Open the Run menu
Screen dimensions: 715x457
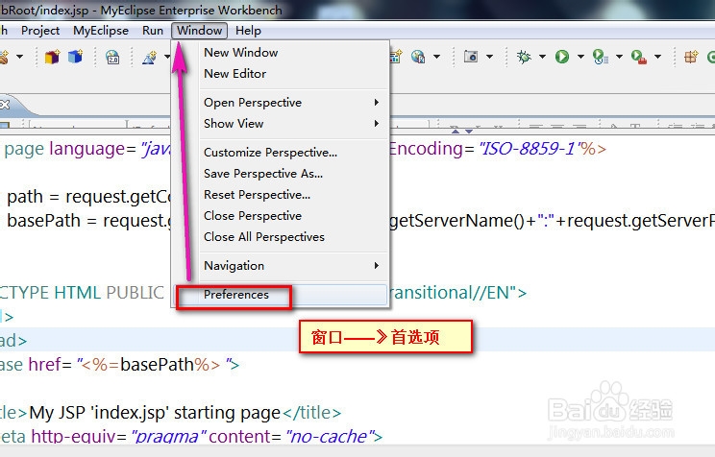click(x=152, y=31)
